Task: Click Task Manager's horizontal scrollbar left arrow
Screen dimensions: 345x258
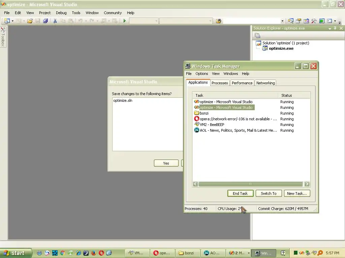Action: (195, 184)
